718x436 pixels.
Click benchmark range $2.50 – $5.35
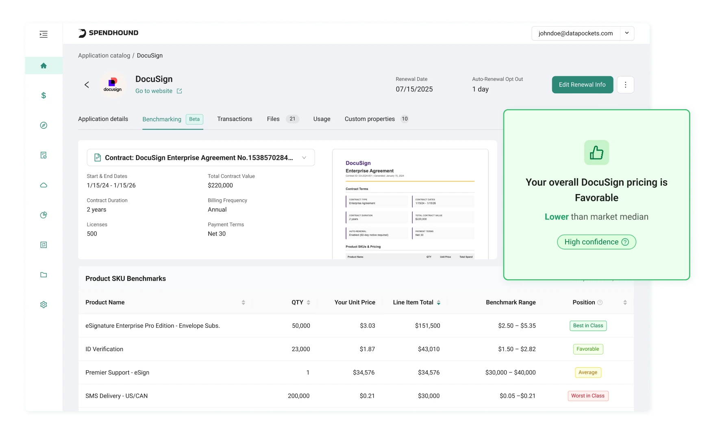point(517,326)
